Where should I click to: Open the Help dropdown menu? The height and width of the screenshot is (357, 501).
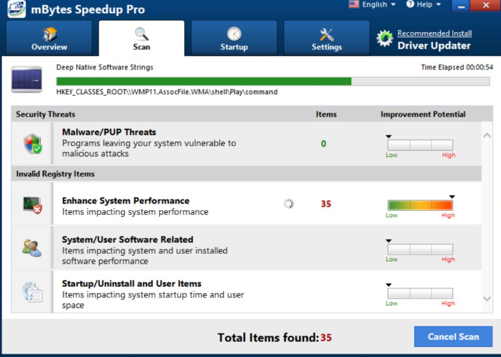[x=424, y=5]
